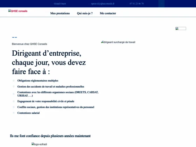Click the bullet icon beside 'Conflits sociaux'

14,107
